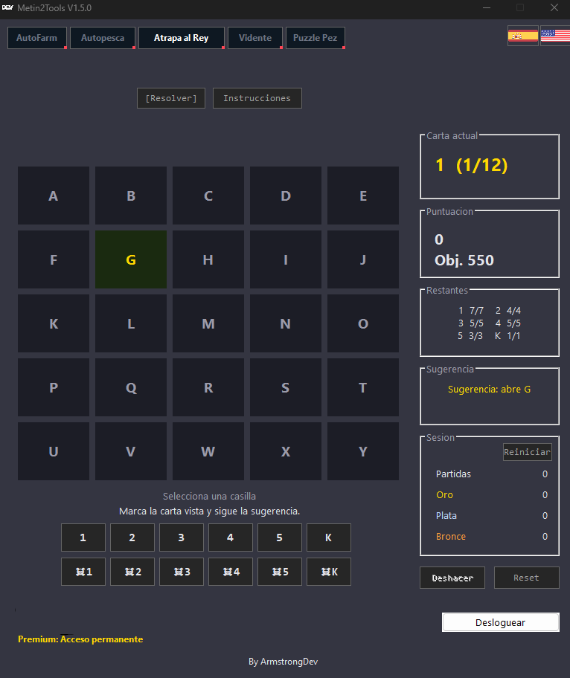Click the crossed-swords 1 button
The width and height of the screenshot is (570, 678).
tap(83, 572)
